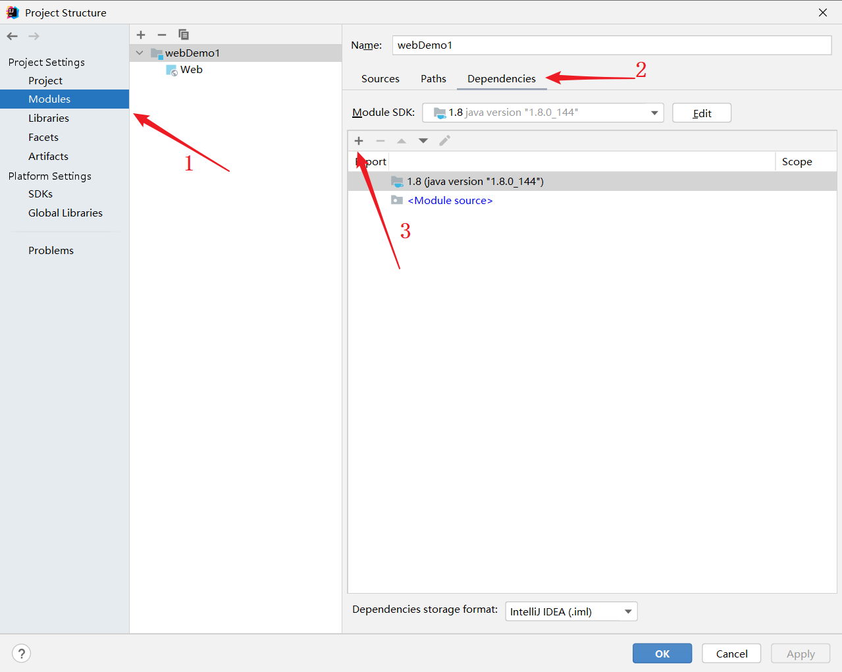Image resolution: width=842 pixels, height=672 pixels.
Task: Select the 1.8 java version dependency row
Action: [592, 182]
